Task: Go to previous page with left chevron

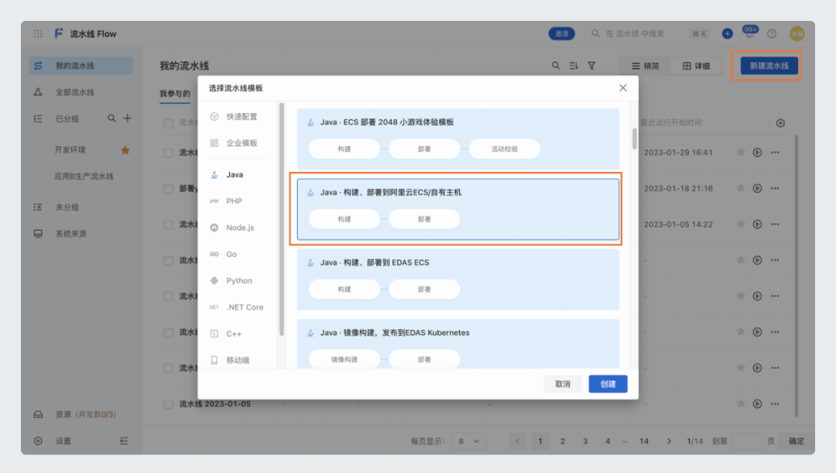Action: pyautogui.click(x=517, y=441)
